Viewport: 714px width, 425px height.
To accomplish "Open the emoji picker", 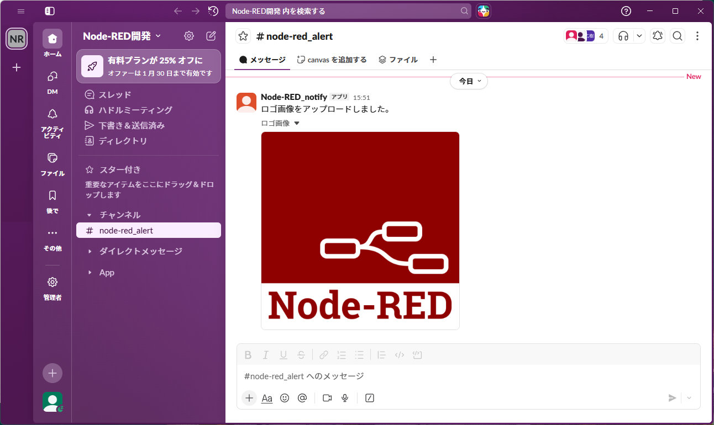I will (285, 398).
